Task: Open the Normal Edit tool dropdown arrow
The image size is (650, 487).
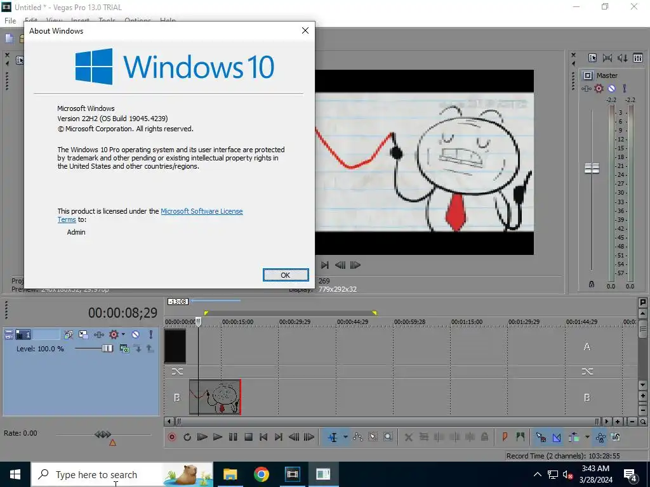Action: pos(345,437)
